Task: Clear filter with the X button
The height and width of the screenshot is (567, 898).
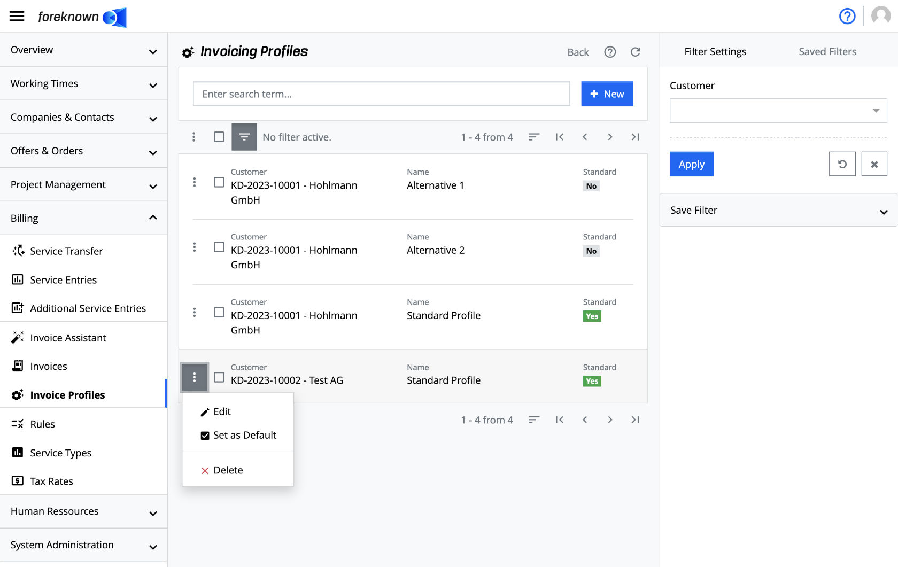Action: pos(874,164)
